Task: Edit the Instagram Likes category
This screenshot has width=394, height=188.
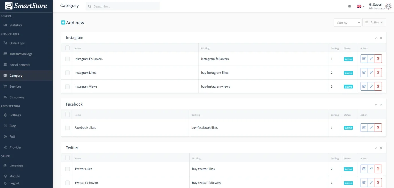Action: 364,72
